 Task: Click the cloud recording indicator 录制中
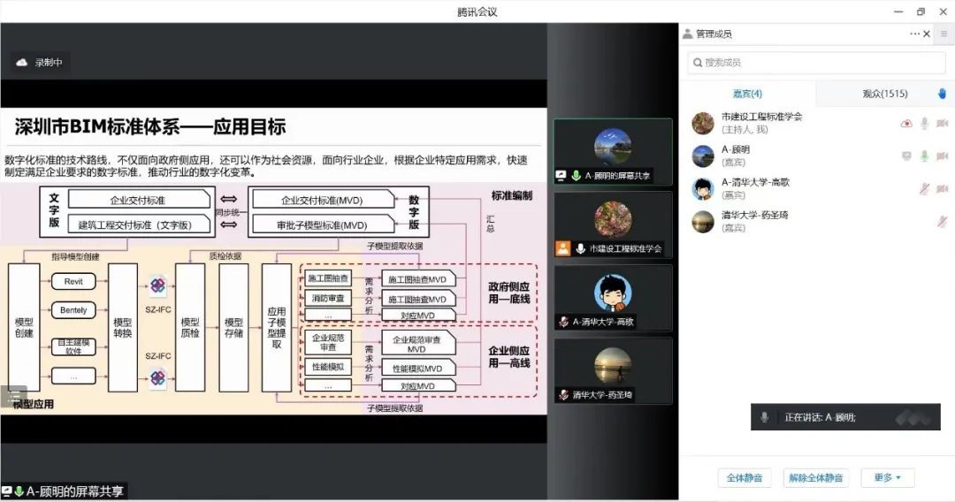pyautogui.click(x=40, y=62)
